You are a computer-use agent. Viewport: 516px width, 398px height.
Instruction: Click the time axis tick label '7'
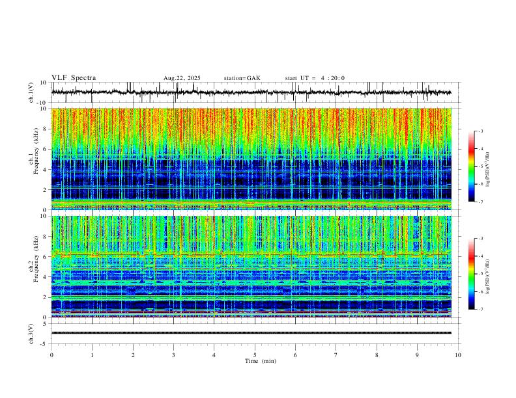pyautogui.click(x=336, y=355)
